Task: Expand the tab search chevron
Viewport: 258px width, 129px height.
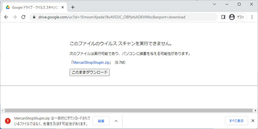Action: pyautogui.click(x=214, y=4)
